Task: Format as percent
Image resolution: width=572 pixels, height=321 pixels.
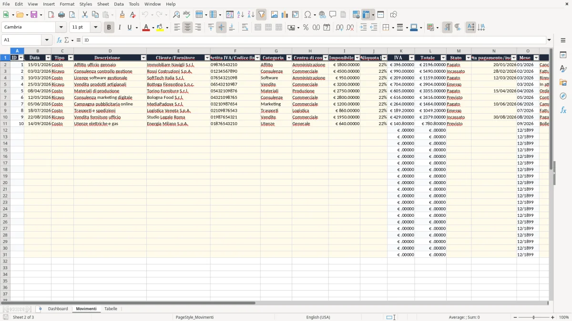Action: pos(306,28)
